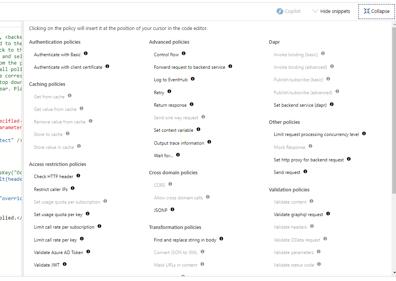
Task: Click the collapse arrows icon in Collapse button
Action: click(366, 11)
